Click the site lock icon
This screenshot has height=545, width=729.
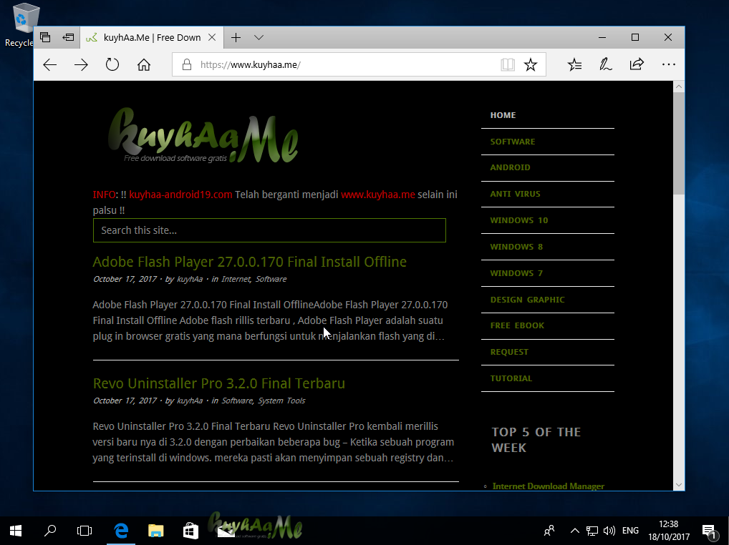(x=187, y=64)
